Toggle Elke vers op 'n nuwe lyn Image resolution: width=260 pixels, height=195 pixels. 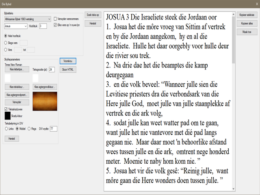click(56, 25)
